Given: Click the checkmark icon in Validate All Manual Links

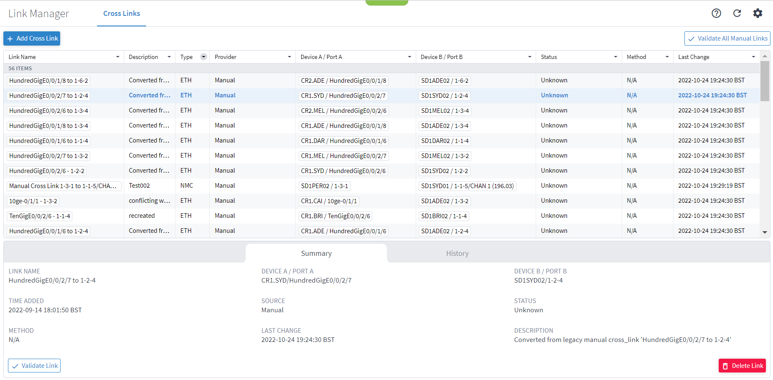Looking at the screenshot, I should pos(692,38).
